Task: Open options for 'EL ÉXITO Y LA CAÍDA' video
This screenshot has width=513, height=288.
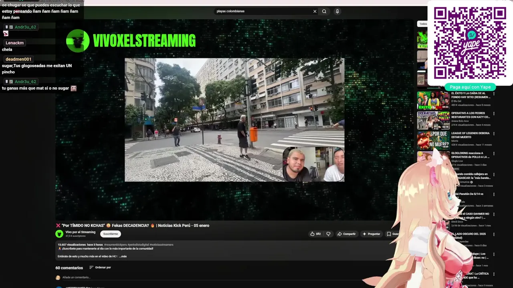Action: pos(494,94)
